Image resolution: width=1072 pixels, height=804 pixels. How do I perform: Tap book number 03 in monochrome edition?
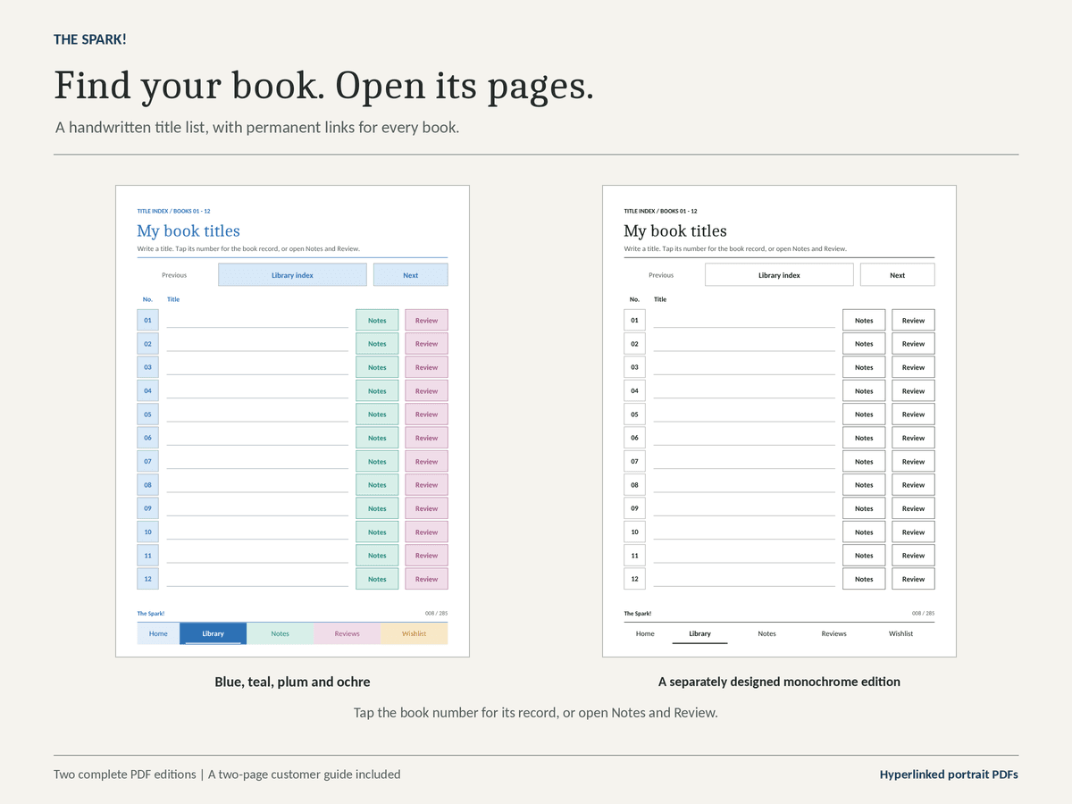point(634,367)
